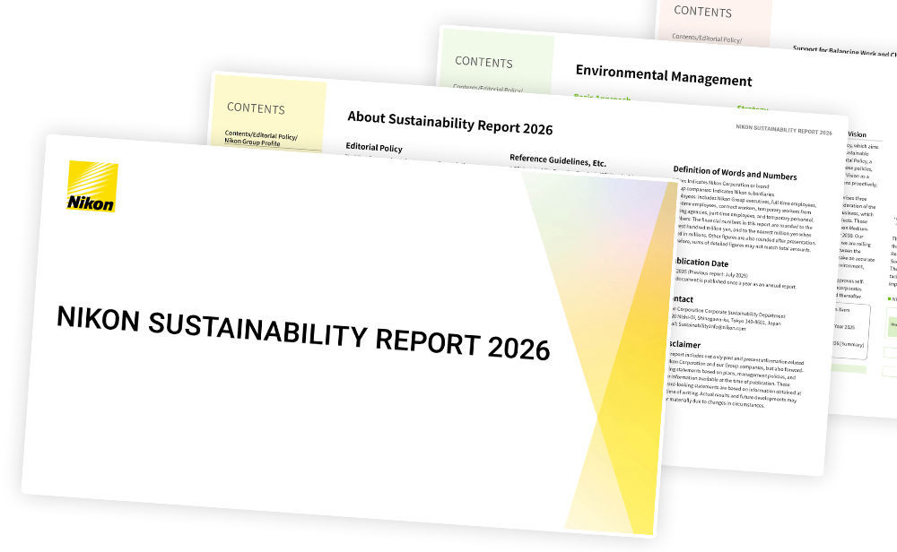Click the Contact section heading
897x552 pixels.
683,299
